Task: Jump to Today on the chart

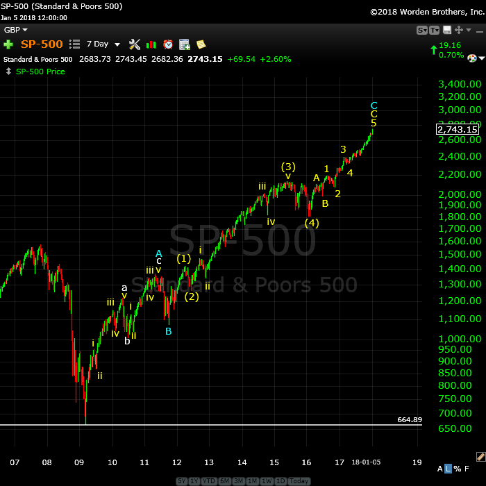Action: 299,481
